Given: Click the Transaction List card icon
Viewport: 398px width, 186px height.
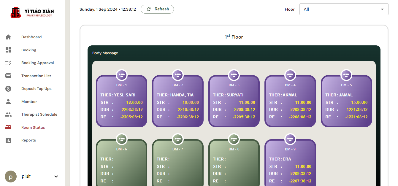Looking at the screenshot, I should (8, 76).
